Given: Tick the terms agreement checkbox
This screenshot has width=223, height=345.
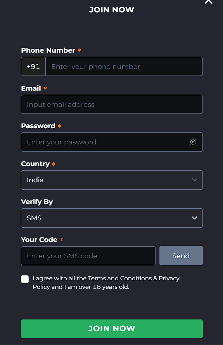Looking at the screenshot, I should click(25, 279).
